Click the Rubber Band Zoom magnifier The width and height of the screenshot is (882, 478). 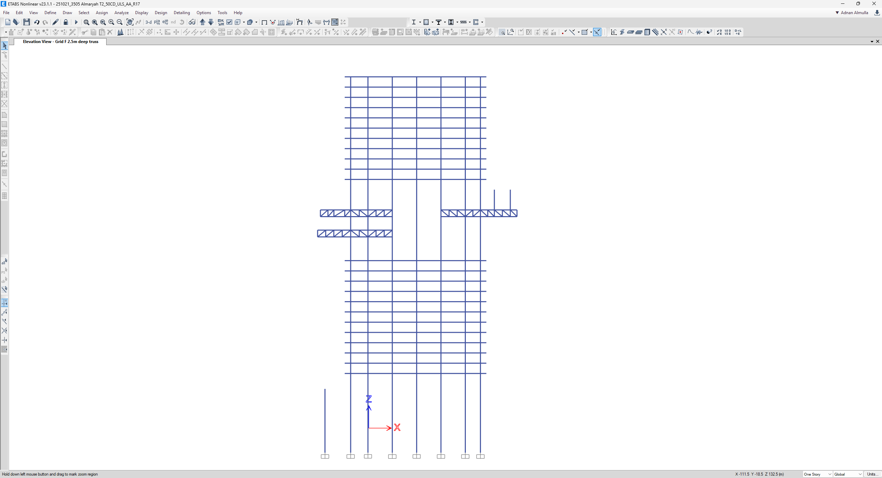pos(86,22)
